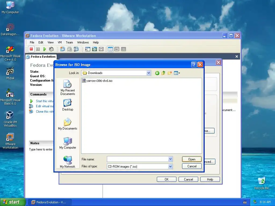Click the Full Screen toolbar icon
Image resolution: width=275 pixels, height=206 pixels.
(95, 49)
